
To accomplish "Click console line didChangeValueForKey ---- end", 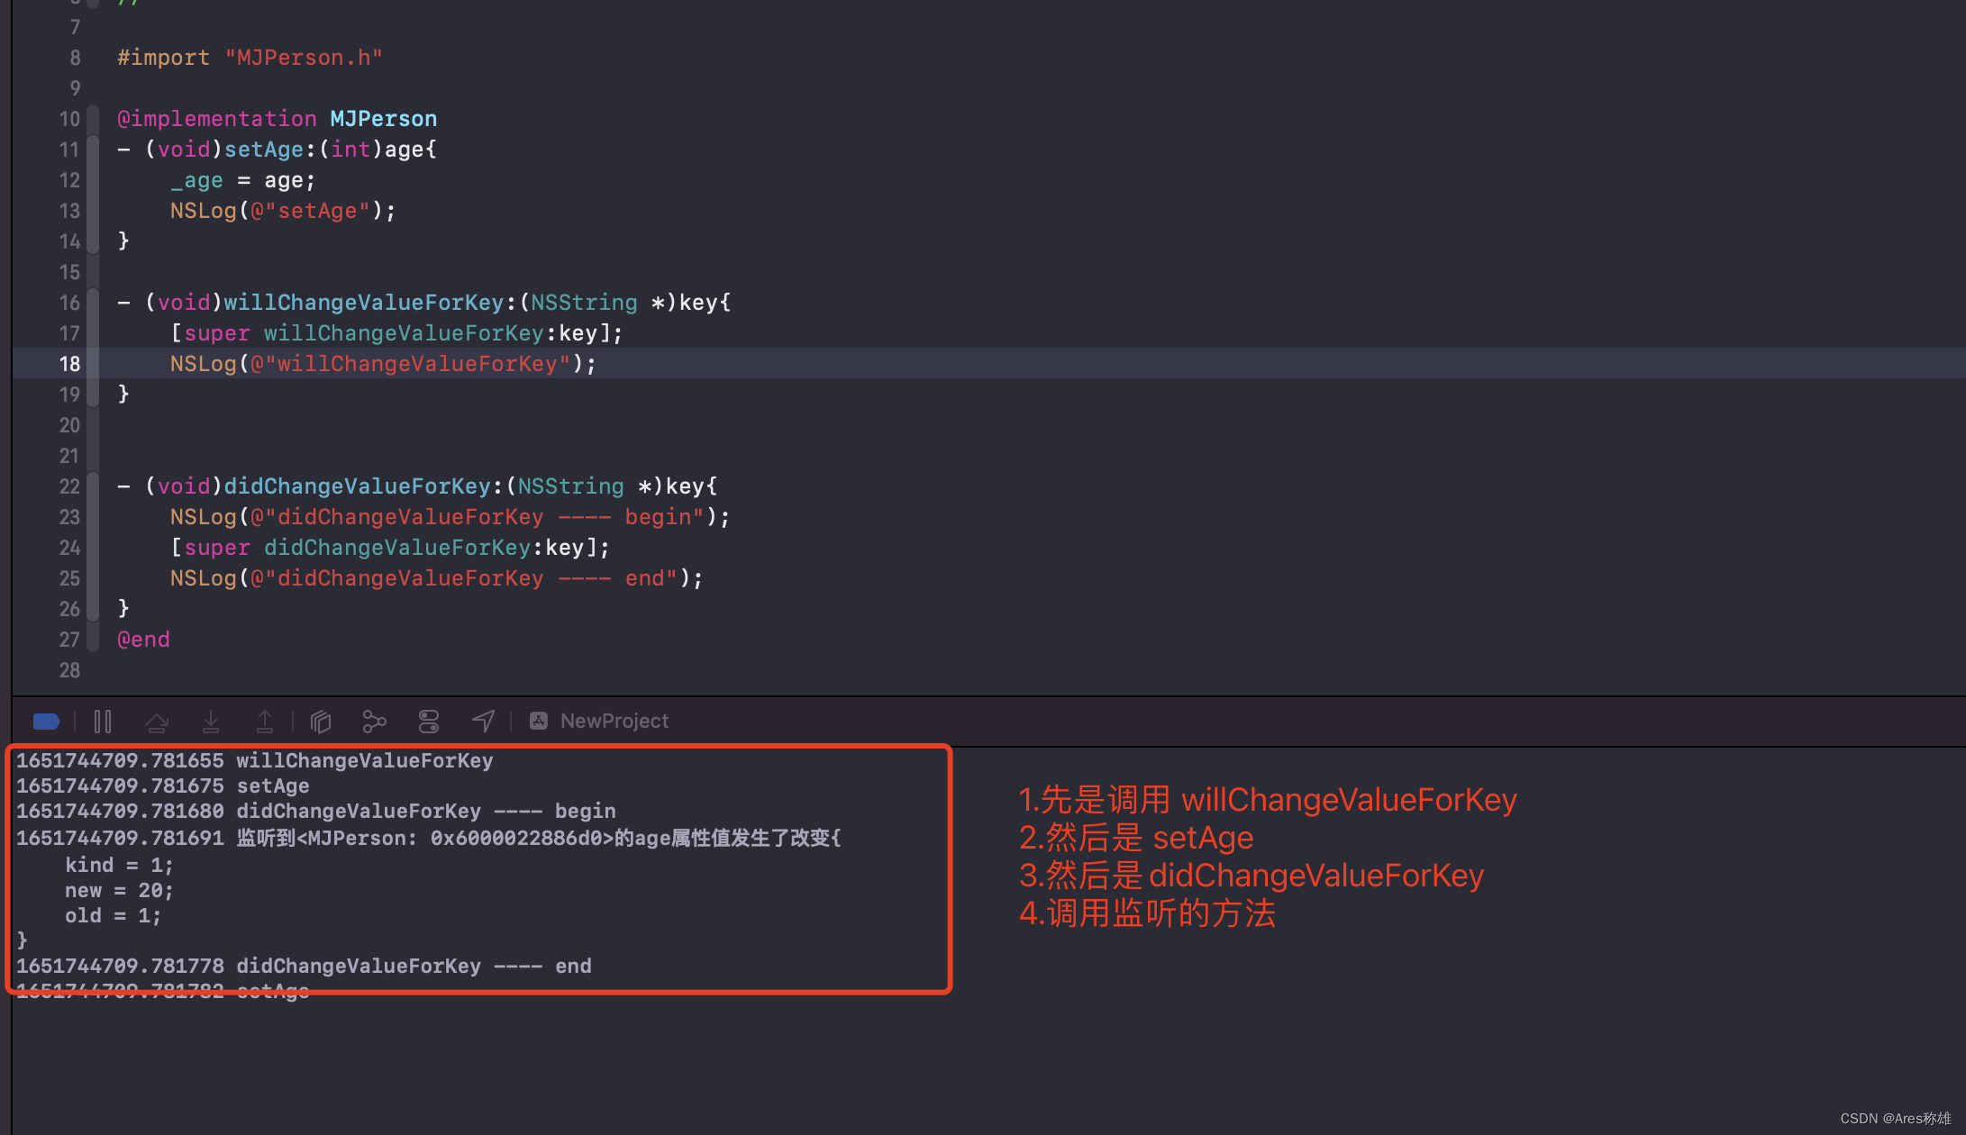I will (304, 967).
